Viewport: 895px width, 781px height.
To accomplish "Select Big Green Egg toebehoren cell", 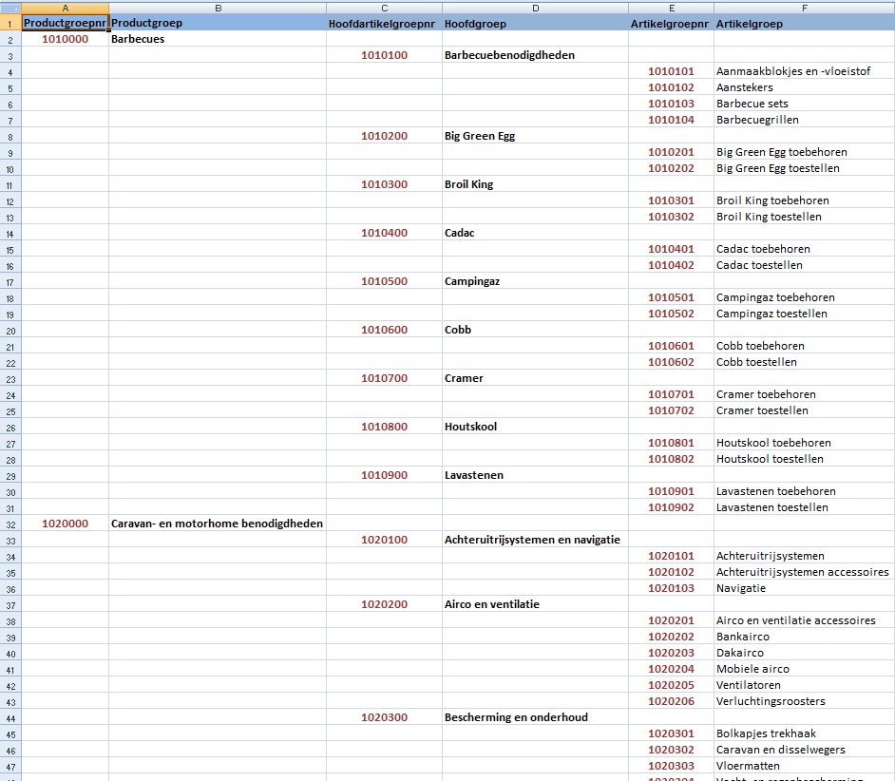I will pos(804,152).
